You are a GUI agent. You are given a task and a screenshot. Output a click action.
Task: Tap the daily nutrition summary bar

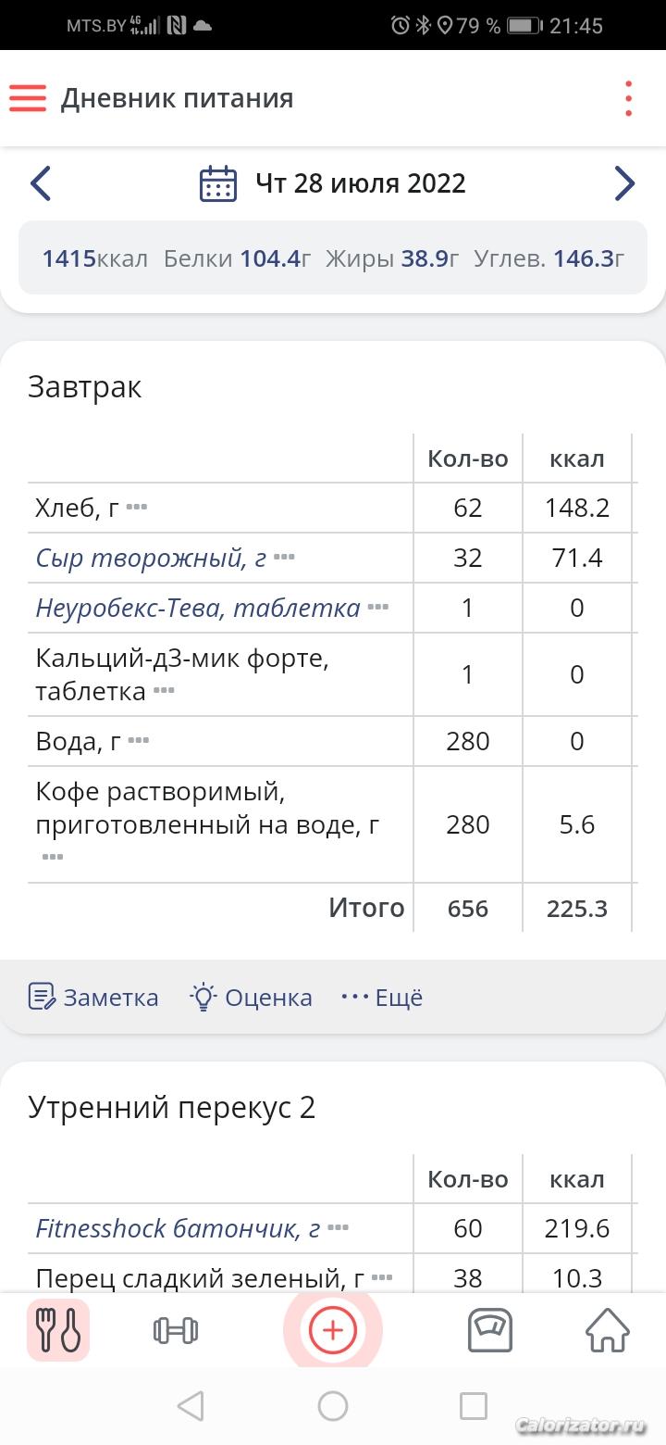coord(333,258)
